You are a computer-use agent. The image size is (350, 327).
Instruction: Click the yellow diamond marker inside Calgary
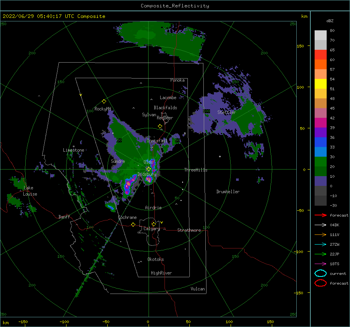(x=154, y=224)
